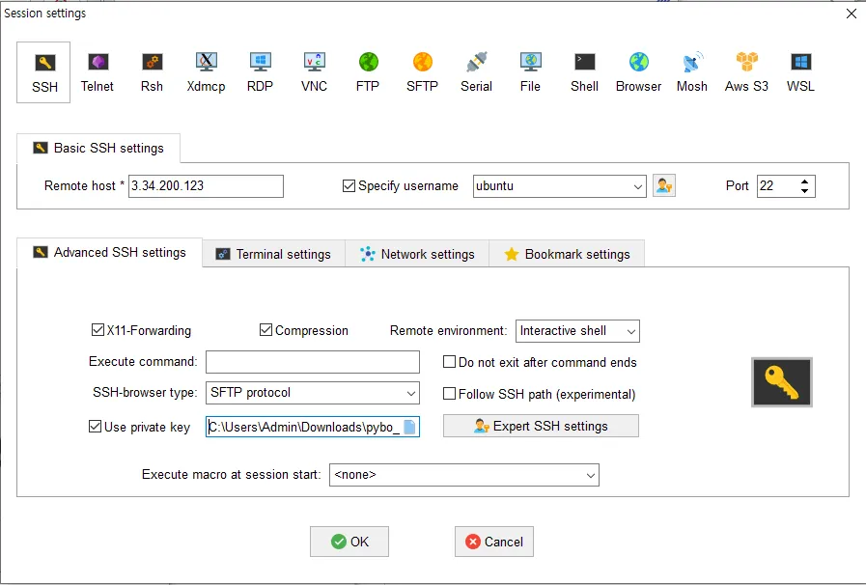Switch to the Basic SSH settings tab
Viewport: 866px width, 585px height.
point(98,148)
